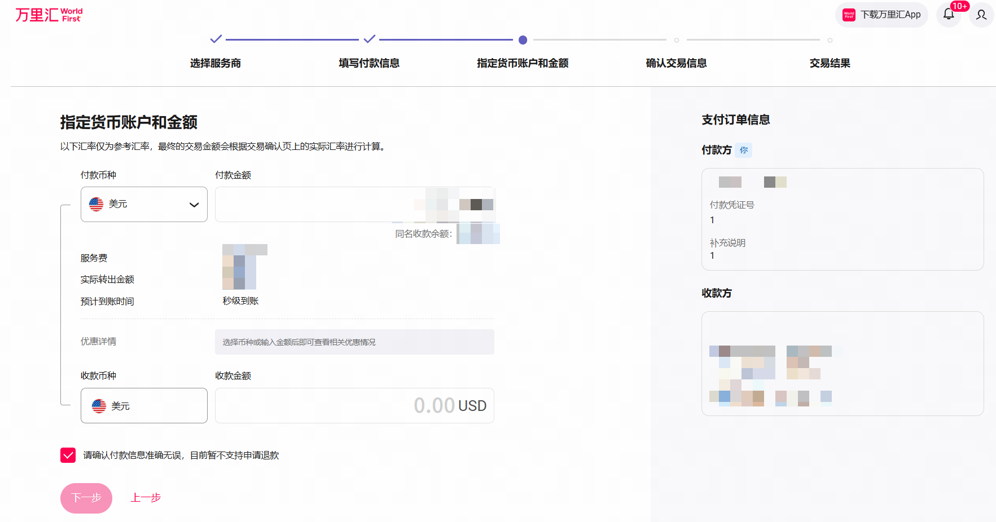This screenshot has width=996, height=522.
Task: Click the 收款金额 USD field
Action: 354,406
